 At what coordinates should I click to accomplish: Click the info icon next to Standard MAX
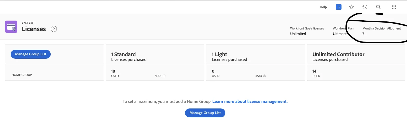coord(164,76)
